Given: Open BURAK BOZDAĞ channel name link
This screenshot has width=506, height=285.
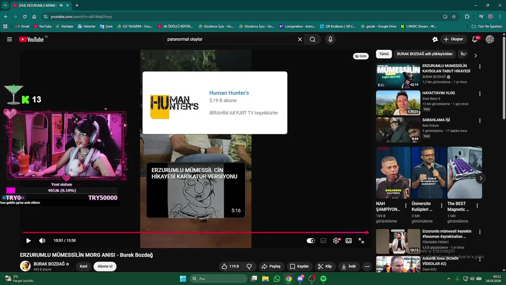Looking at the screenshot, I should 49,264.
